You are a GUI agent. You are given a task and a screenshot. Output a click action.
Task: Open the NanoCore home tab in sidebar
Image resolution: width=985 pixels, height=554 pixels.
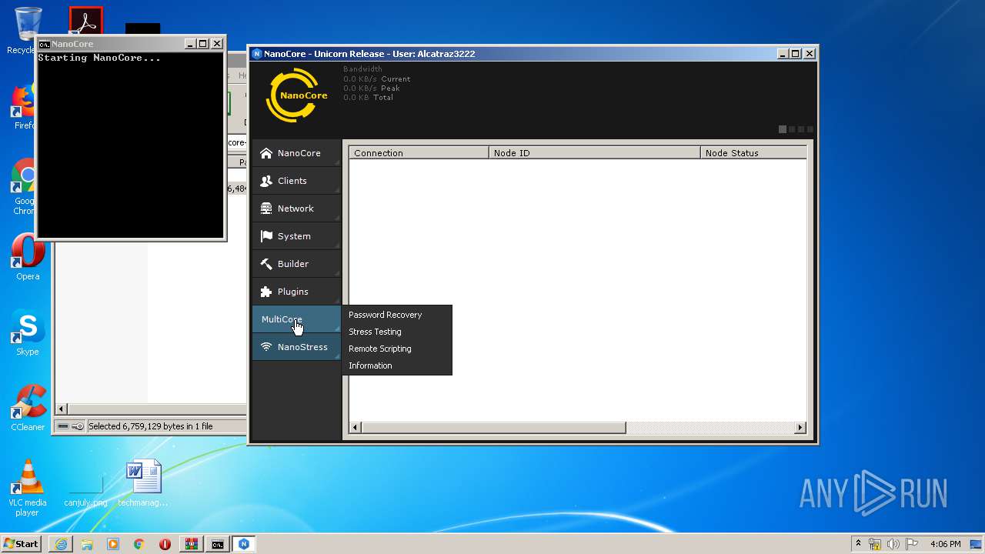[296, 153]
